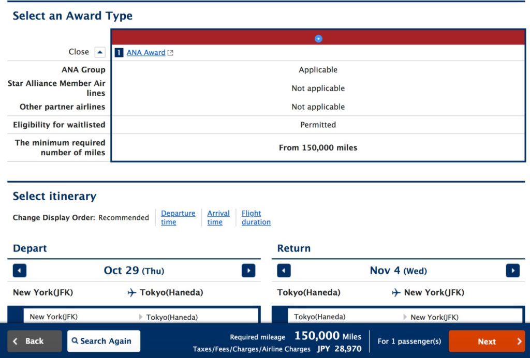Click the orange Next button
Image resolution: width=530 pixels, height=358 pixels.
coord(487,341)
